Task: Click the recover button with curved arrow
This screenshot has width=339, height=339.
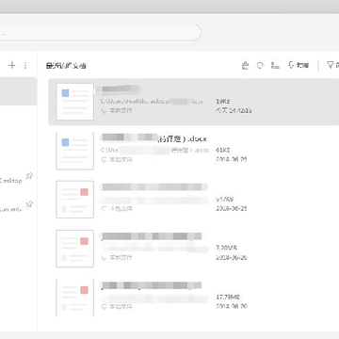Action: click(299, 65)
